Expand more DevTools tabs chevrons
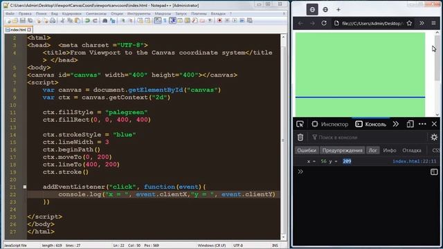 (395, 124)
